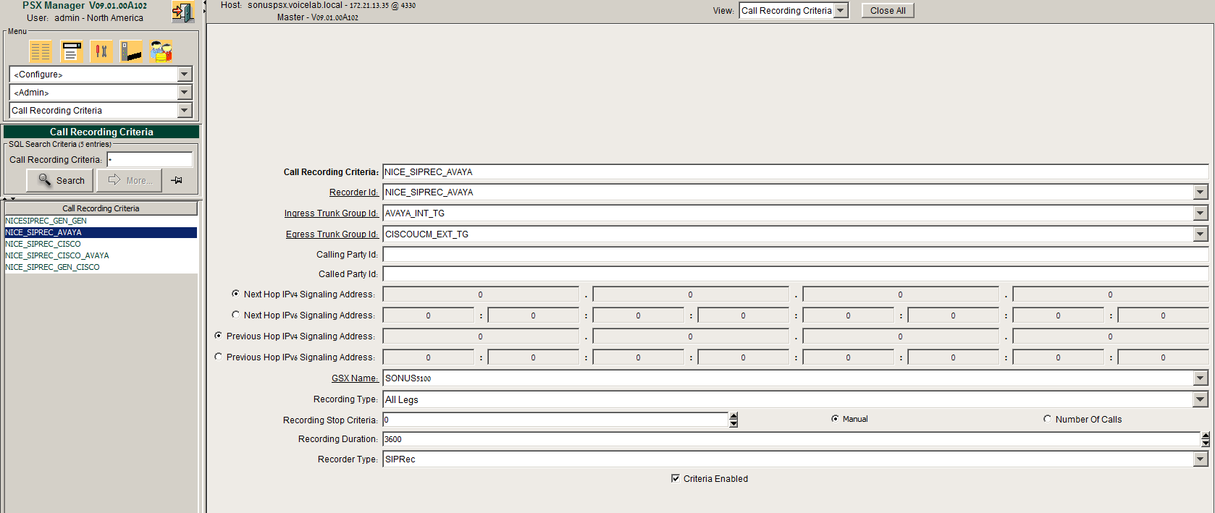
Task: Click the Recording Stop Criteria spinner arrows
Action: [733, 420]
